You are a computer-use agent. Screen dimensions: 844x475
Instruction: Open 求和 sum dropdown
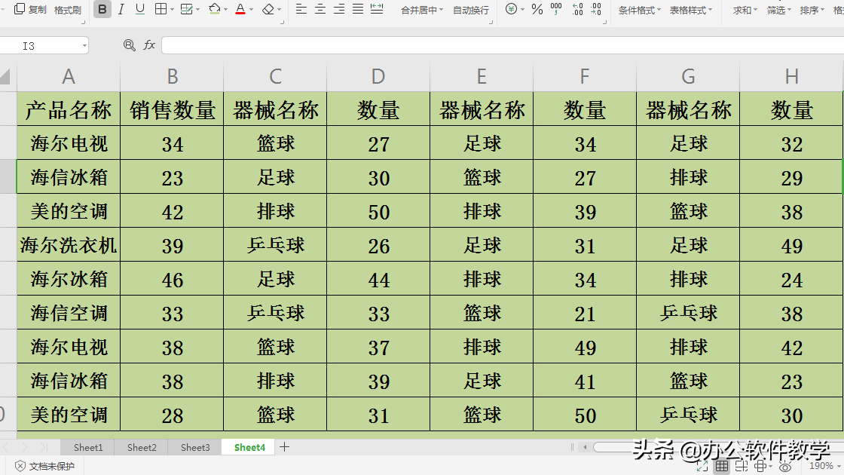[745, 10]
